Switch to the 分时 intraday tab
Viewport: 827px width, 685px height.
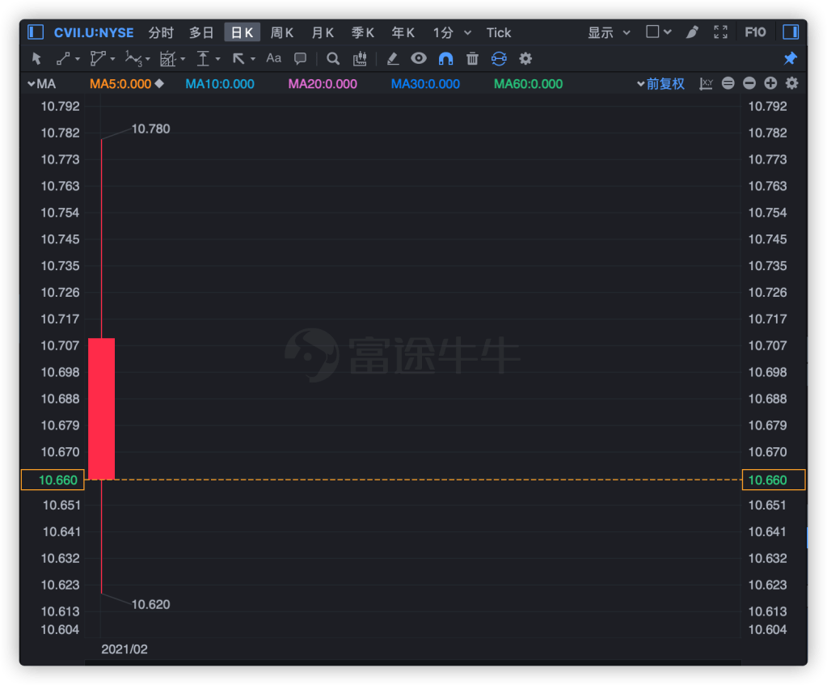161,32
